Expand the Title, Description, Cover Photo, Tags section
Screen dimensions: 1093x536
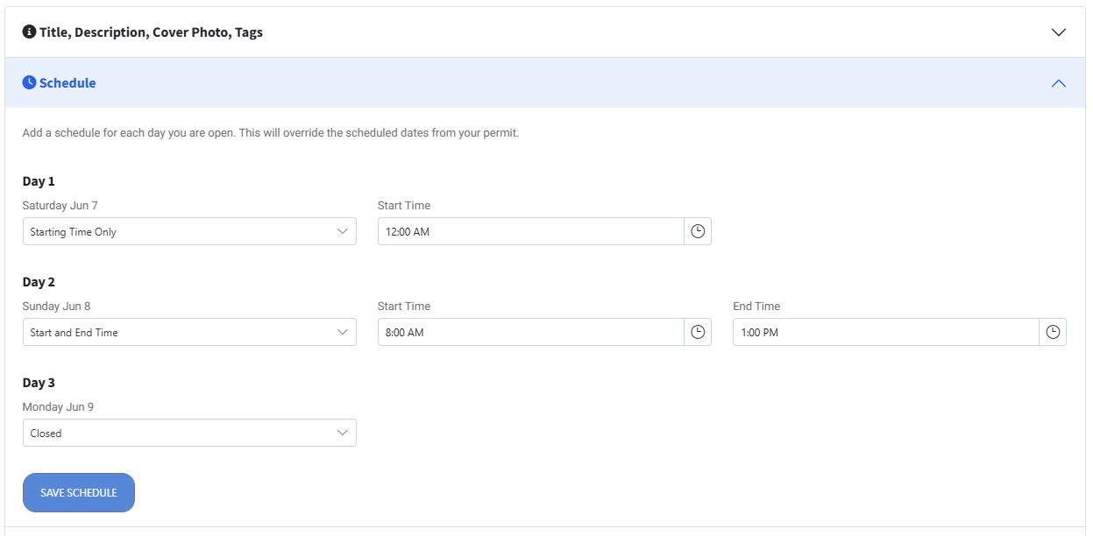tap(1058, 32)
